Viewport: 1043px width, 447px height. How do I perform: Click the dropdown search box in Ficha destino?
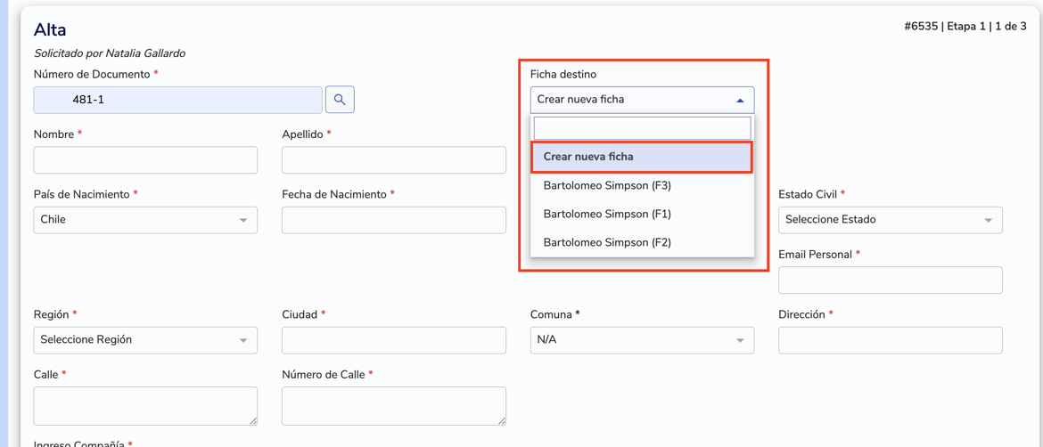[642, 128]
